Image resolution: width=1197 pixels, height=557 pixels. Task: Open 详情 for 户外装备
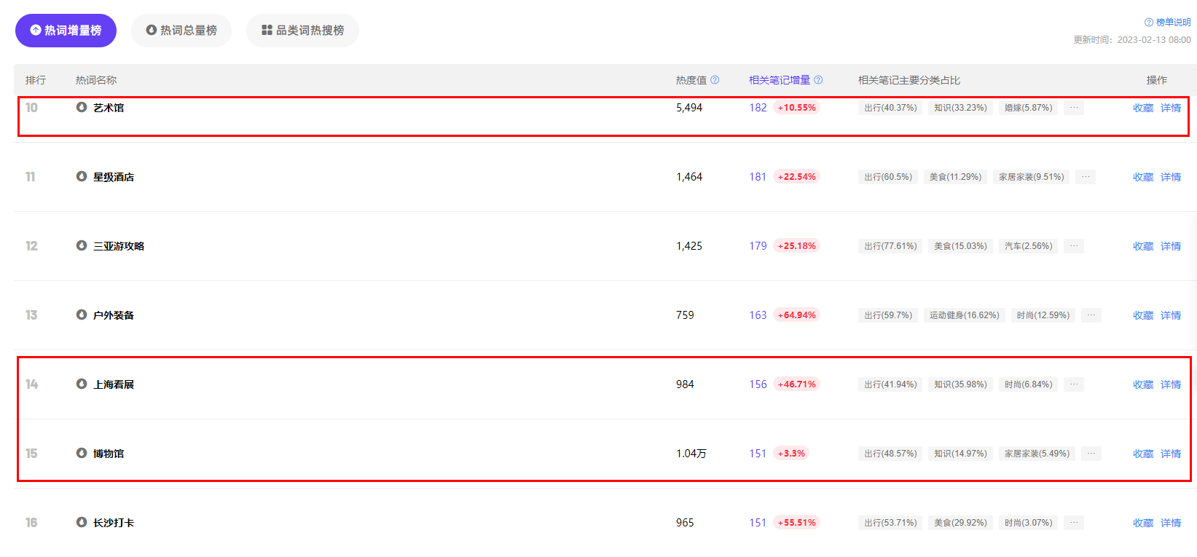pos(1171,315)
